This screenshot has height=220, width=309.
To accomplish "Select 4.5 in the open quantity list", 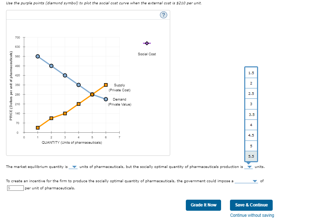I will coord(251,135).
